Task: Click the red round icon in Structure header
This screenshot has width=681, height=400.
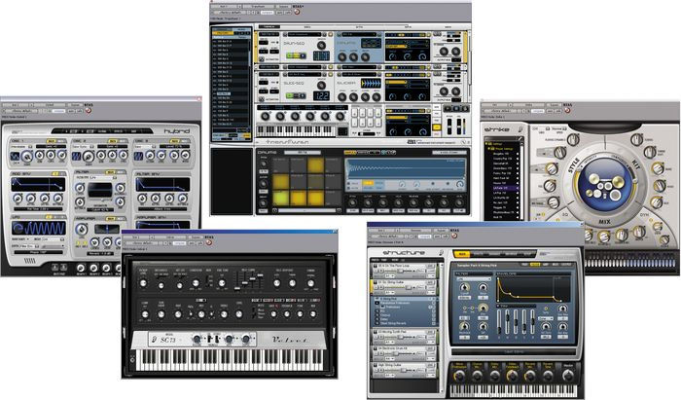Action: 454,236
